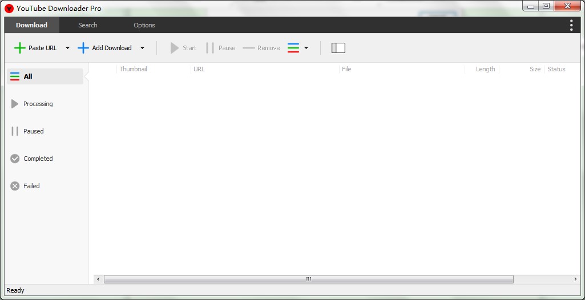Select the Failed category label
The width and height of the screenshot is (585, 300).
click(x=31, y=186)
